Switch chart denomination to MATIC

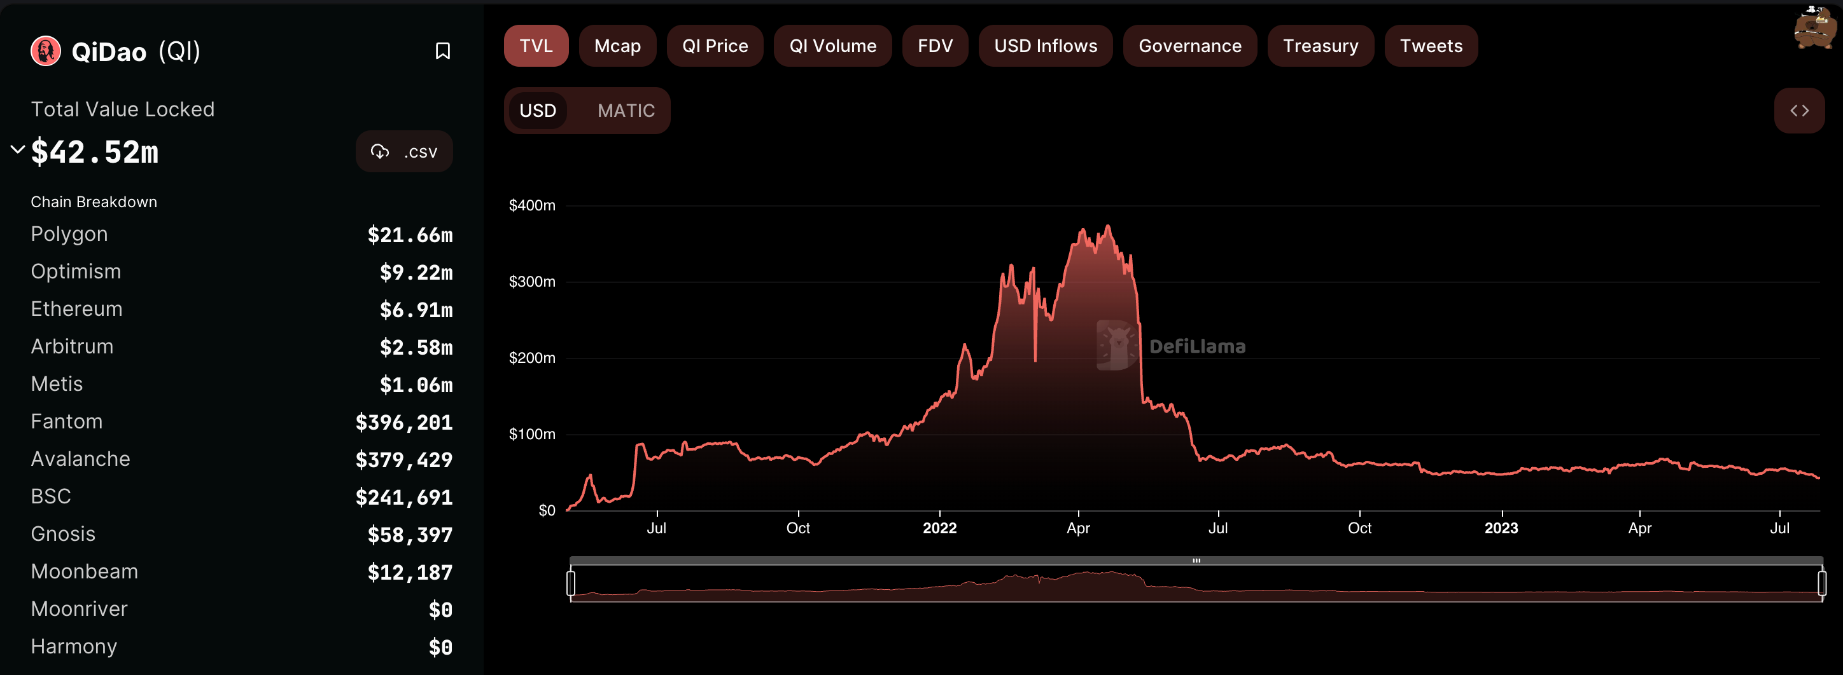point(626,111)
